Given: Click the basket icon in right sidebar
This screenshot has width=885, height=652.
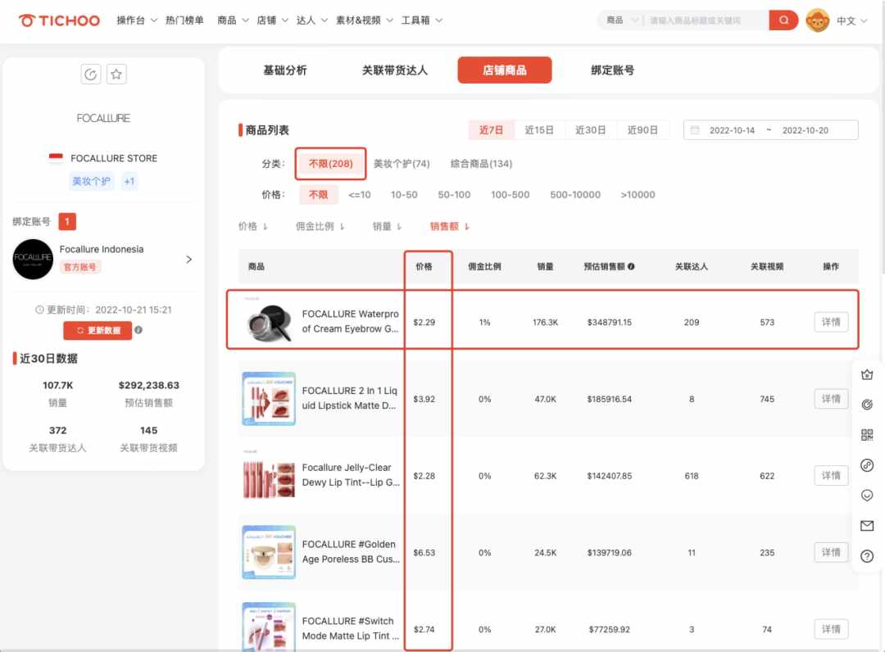Looking at the screenshot, I should coord(867,375).
